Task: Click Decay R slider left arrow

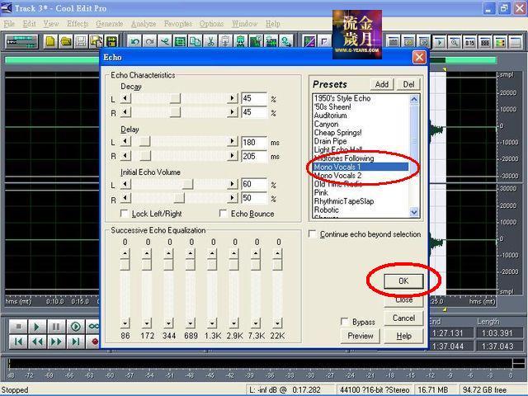Action: click(125, 112)
